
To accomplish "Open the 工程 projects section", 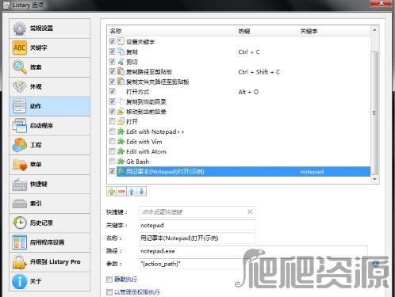I will pos(50,145).
